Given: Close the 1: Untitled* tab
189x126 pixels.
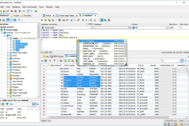Looking at the screenshot, I should [x=95, y=16].
